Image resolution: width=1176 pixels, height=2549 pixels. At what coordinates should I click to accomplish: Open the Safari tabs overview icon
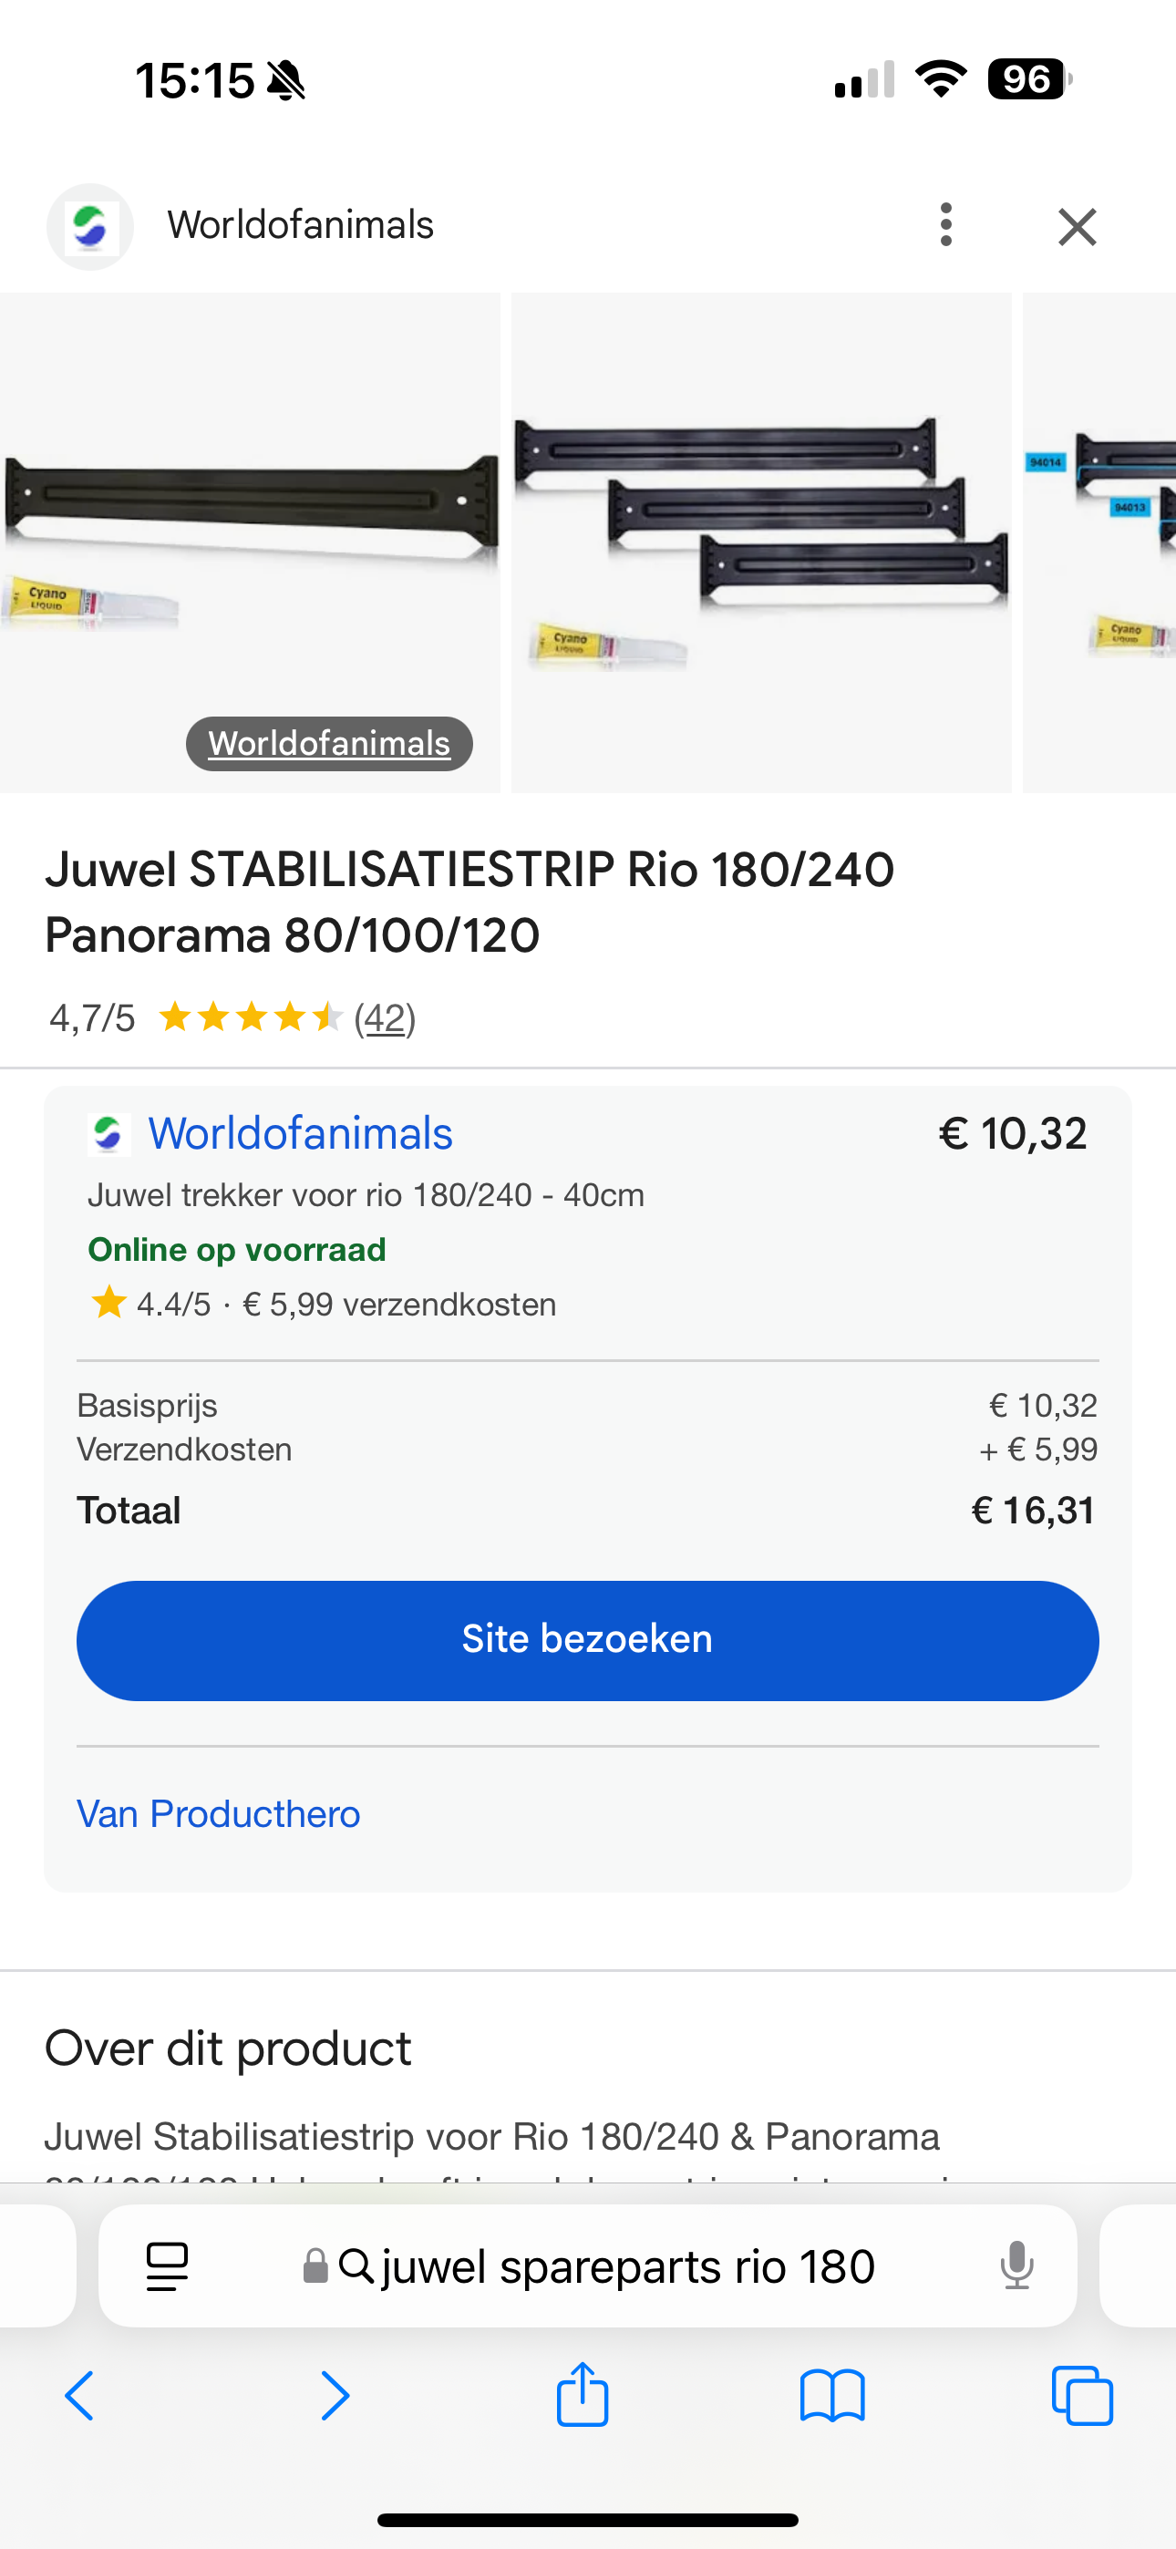[x=1082, y=2396]
